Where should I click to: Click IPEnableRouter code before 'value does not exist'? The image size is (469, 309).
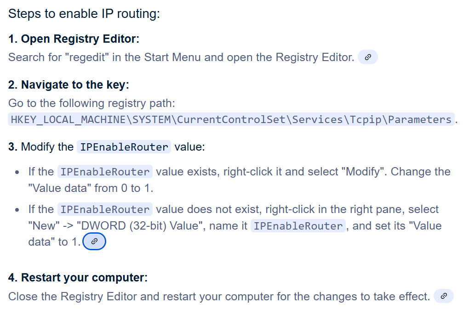tap(105, 209)
